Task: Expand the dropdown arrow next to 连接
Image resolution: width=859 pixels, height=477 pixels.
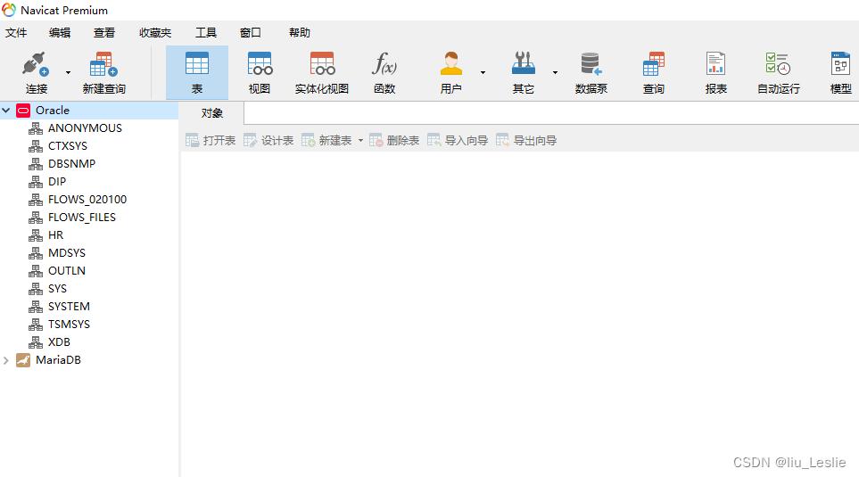Action: coord(68,72)
